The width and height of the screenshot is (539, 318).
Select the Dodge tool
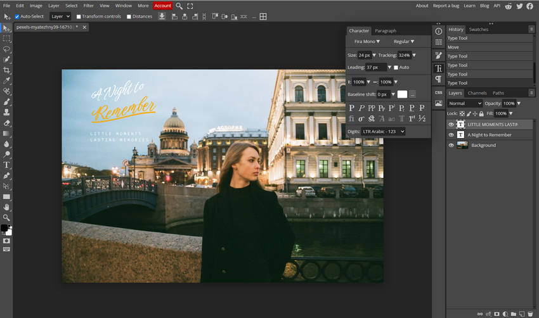(6, 155)
